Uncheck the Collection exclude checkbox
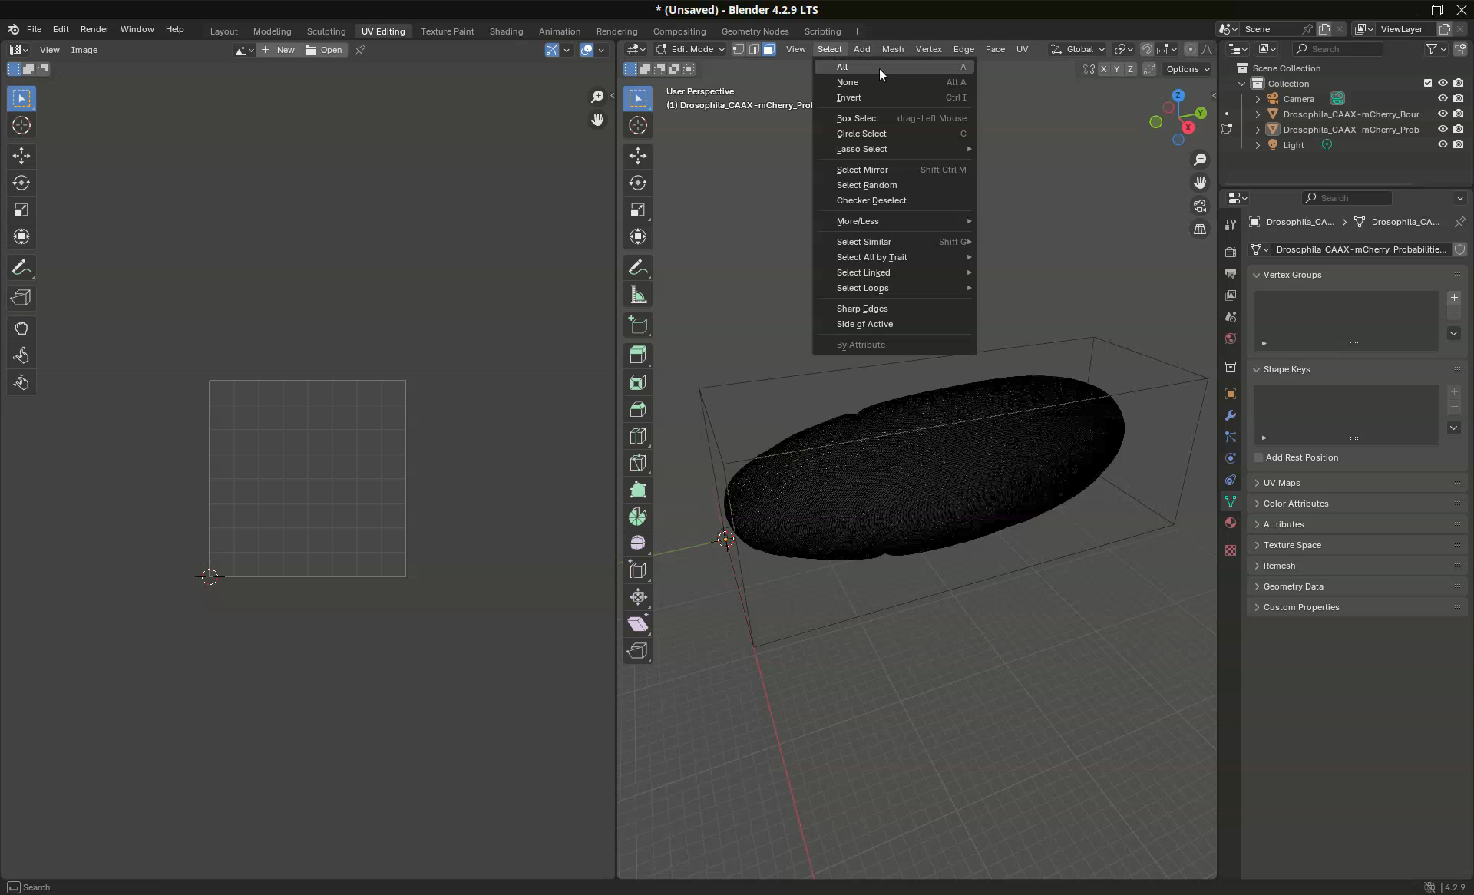This screenshot has width=1474, height=895. click(1428, 84)
